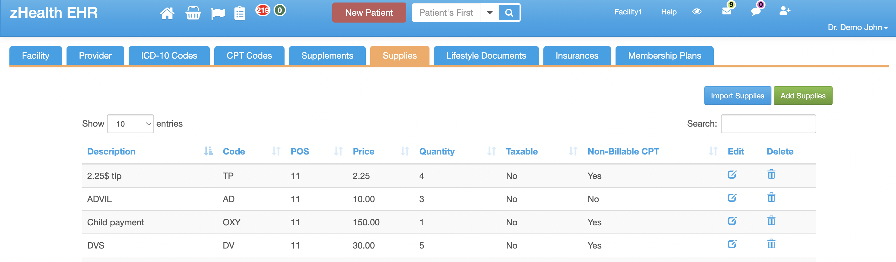Click the green 0 counter badge

(x=280, y=10)
